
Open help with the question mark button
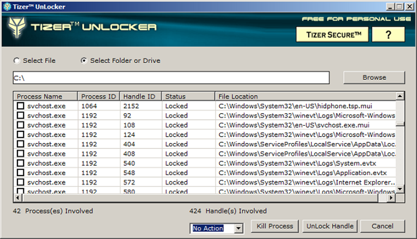388,35
